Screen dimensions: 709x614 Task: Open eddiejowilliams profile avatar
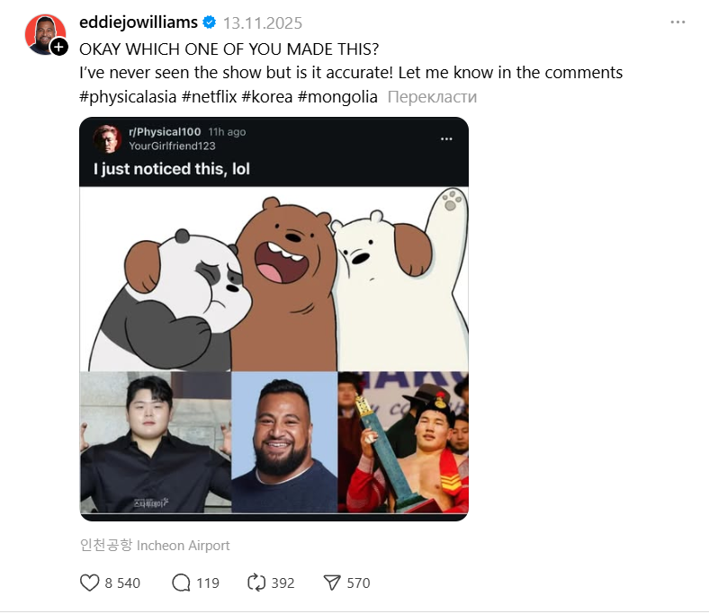pos(43,34)
